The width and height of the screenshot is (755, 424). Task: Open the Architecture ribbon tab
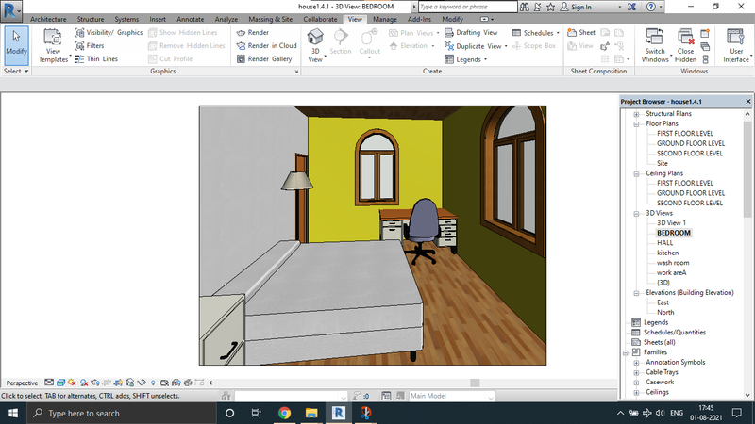[48, 19]
